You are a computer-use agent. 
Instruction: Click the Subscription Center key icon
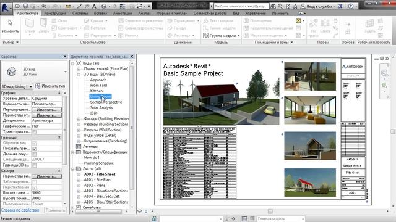tap(280, 6)
